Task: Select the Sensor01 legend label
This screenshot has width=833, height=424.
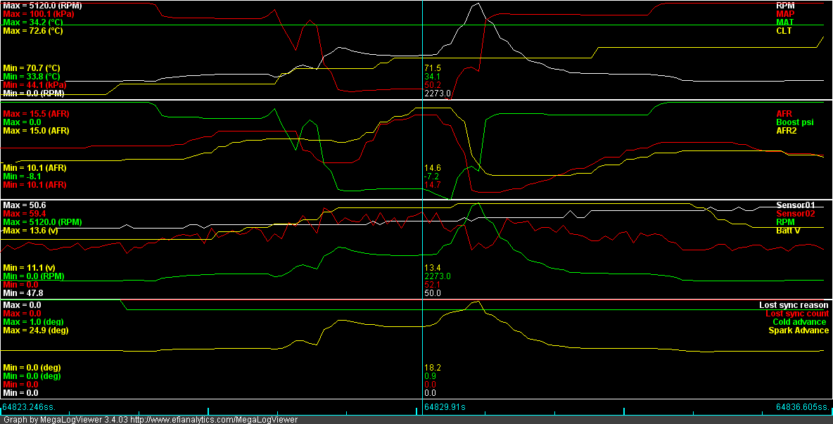Action: tap(795, 205)
